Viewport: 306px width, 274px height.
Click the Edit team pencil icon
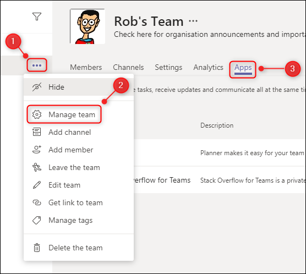coord(37,185)
